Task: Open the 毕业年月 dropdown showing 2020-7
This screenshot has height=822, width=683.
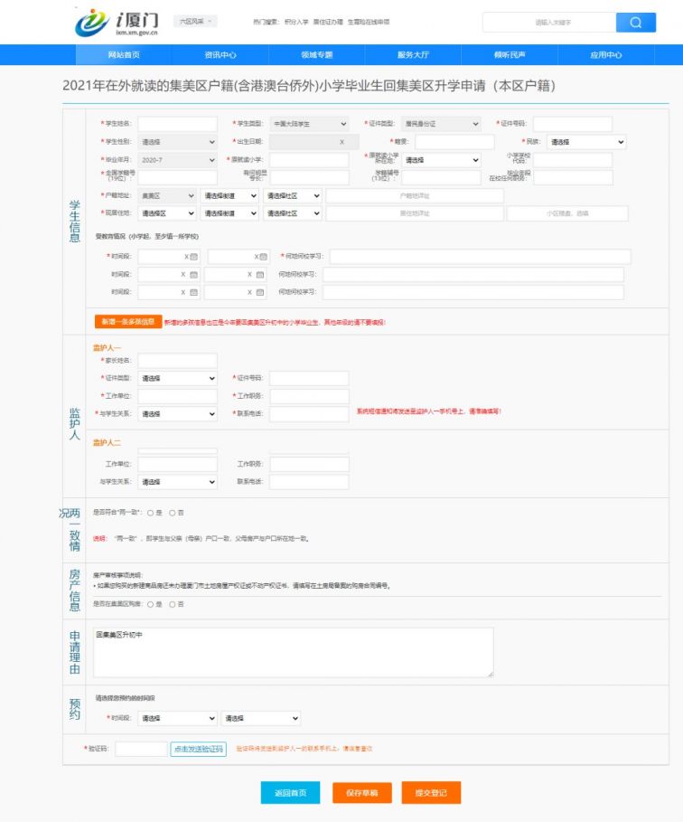Action: point(178,160)
